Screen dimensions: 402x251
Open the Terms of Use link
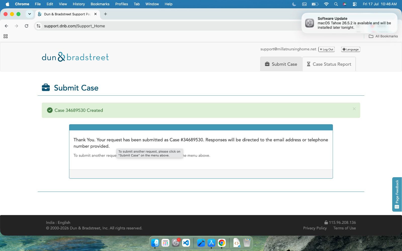point(344,228)
